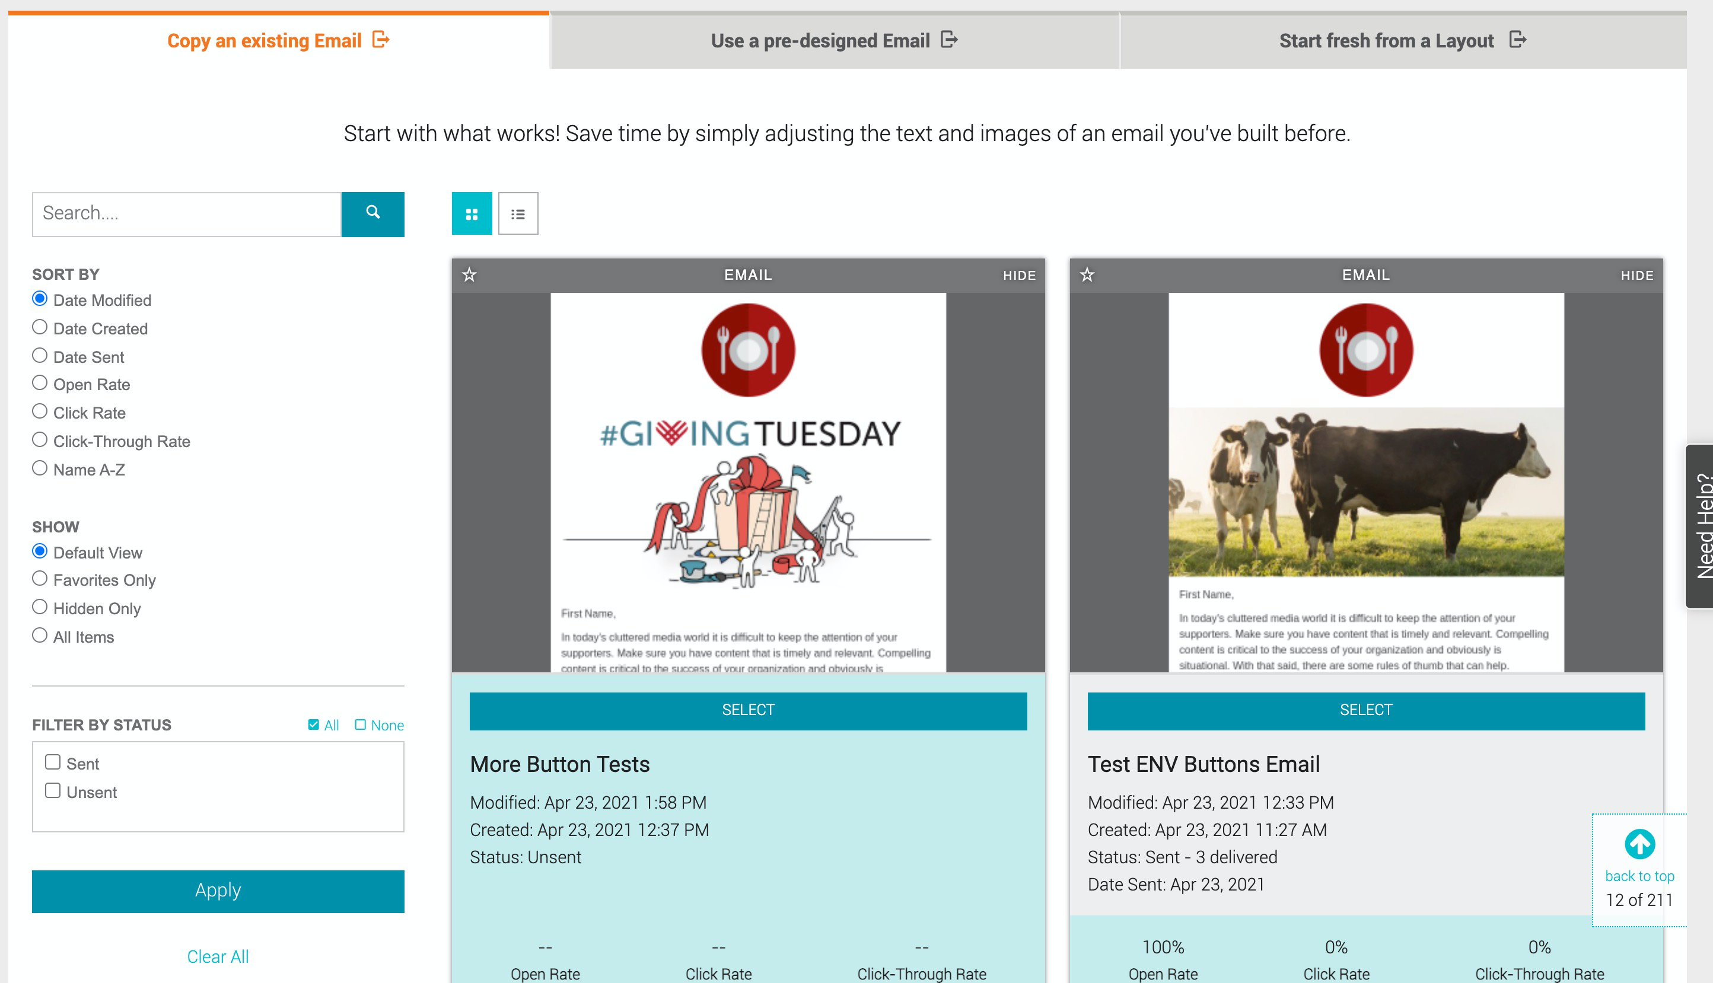Select Default View under Show
The image size is (1713, 983).
click(40, 551)
